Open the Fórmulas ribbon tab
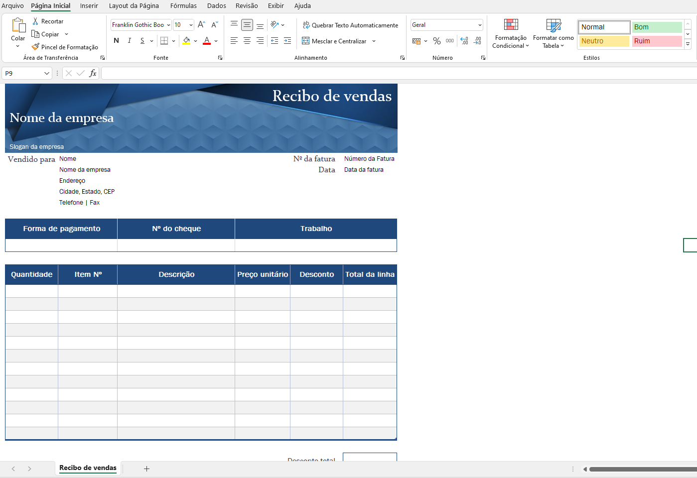This screenshot has width=697, height=478. 183,6
